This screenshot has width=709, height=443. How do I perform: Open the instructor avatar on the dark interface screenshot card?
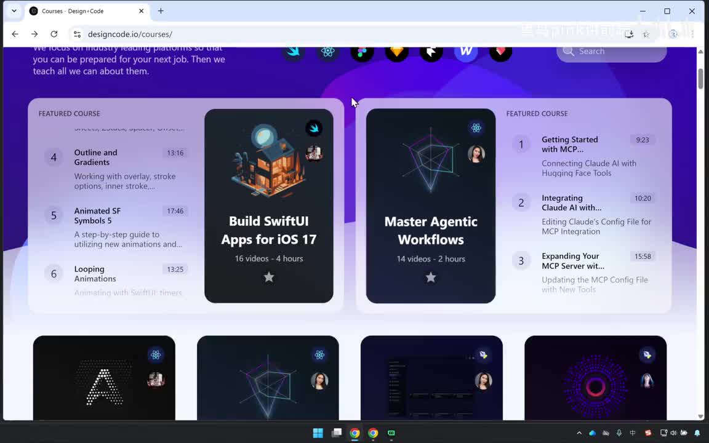483,380
